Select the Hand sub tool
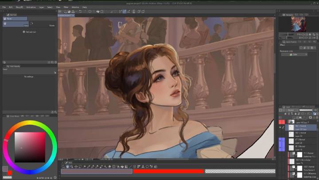 pos(16,24)
